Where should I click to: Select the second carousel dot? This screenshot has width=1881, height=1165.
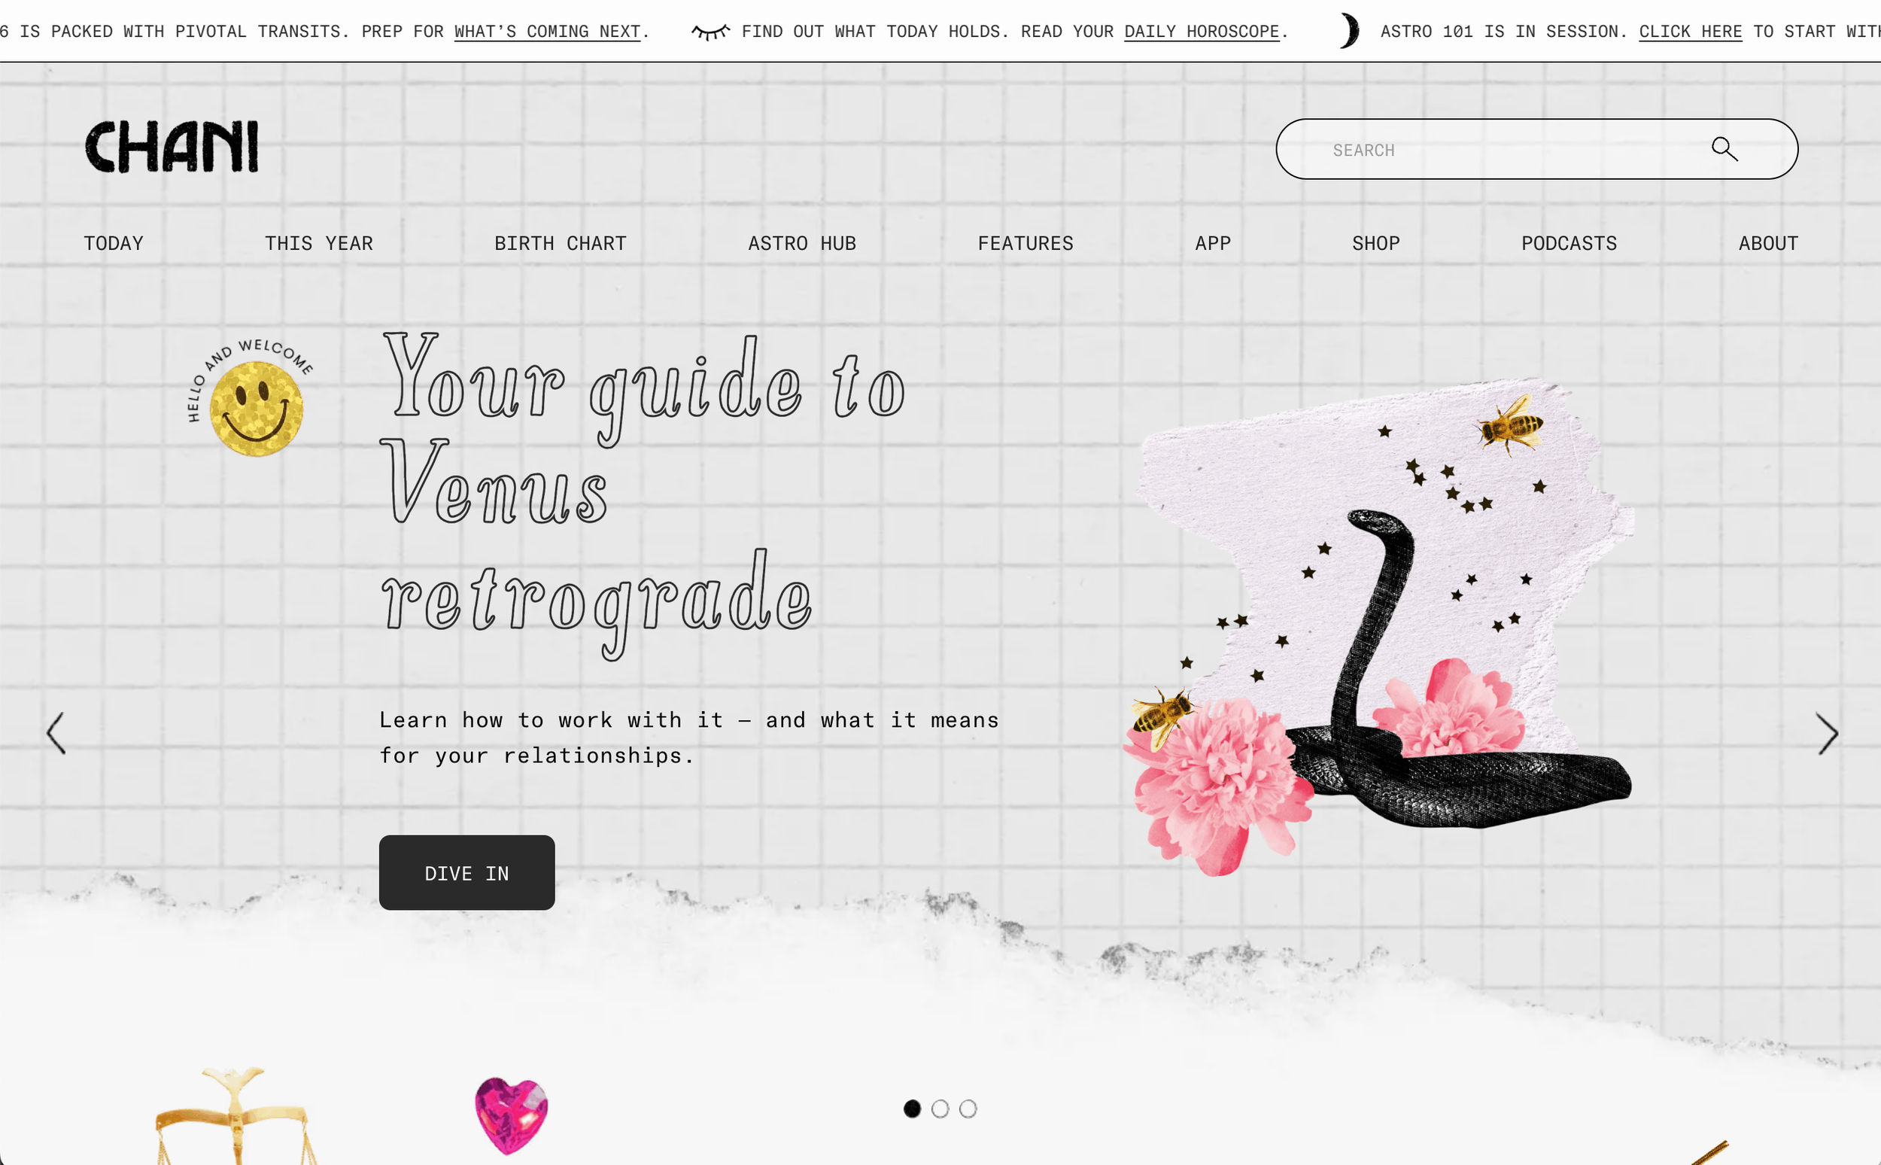click(x=940, y=1109)
